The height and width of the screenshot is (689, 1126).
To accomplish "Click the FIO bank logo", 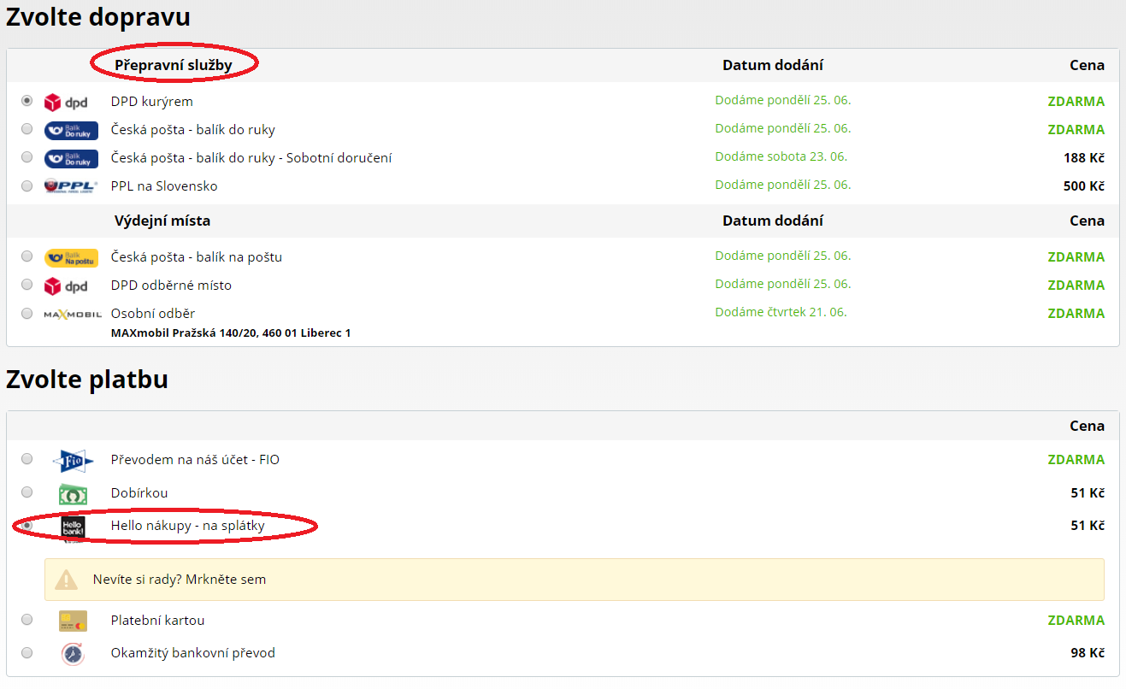I will pyautogui.click(x=73, y=460).
